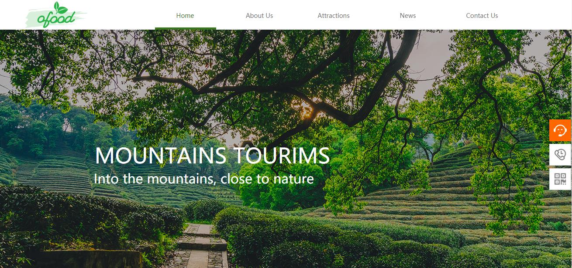Screen dimensions: 572x268
Task: Click the 'Into the mountains, close to nature' subtitle
Action: [x=204, y=179]
